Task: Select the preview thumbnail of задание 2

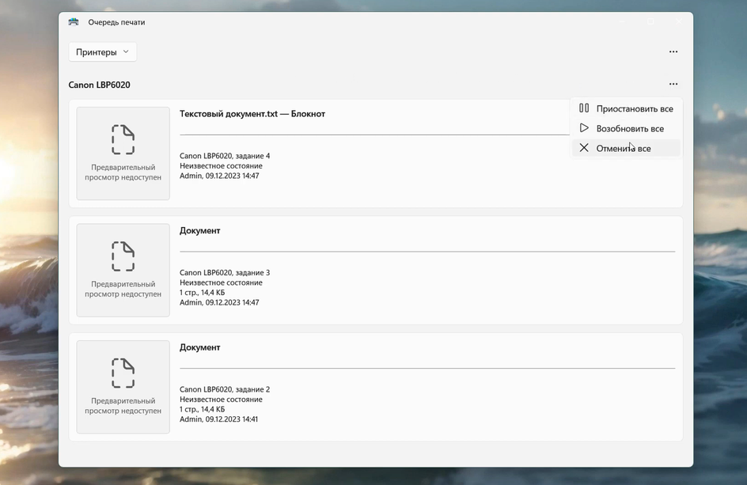Action: pos(123,387)
